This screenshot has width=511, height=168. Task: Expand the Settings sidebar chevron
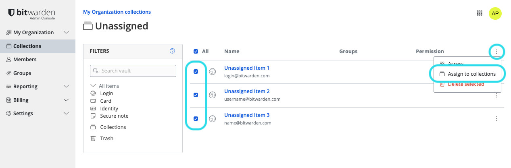[67, 114]
